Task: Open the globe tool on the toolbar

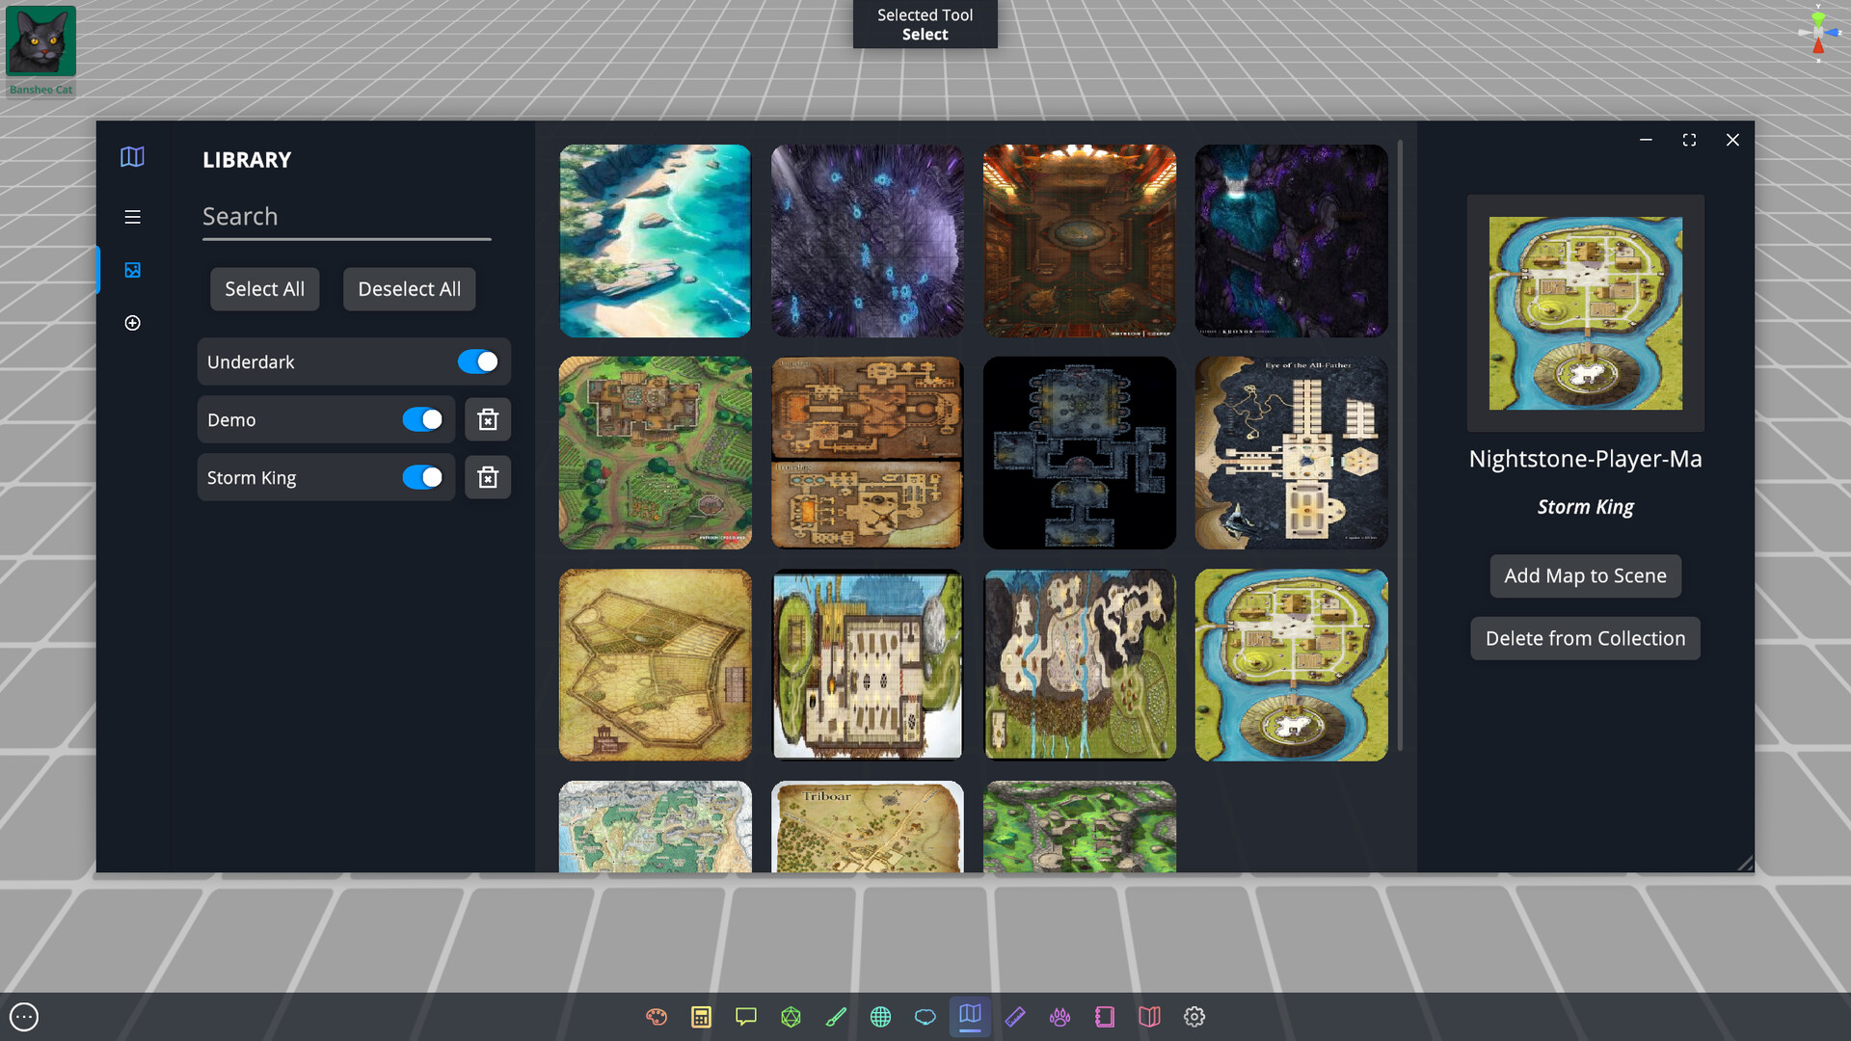Action: coord(880,1016)
